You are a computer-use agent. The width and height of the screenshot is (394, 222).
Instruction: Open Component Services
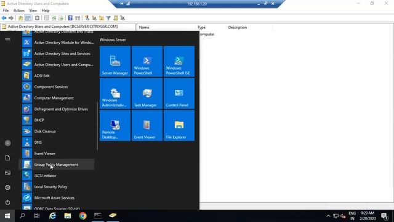point(57,86)
